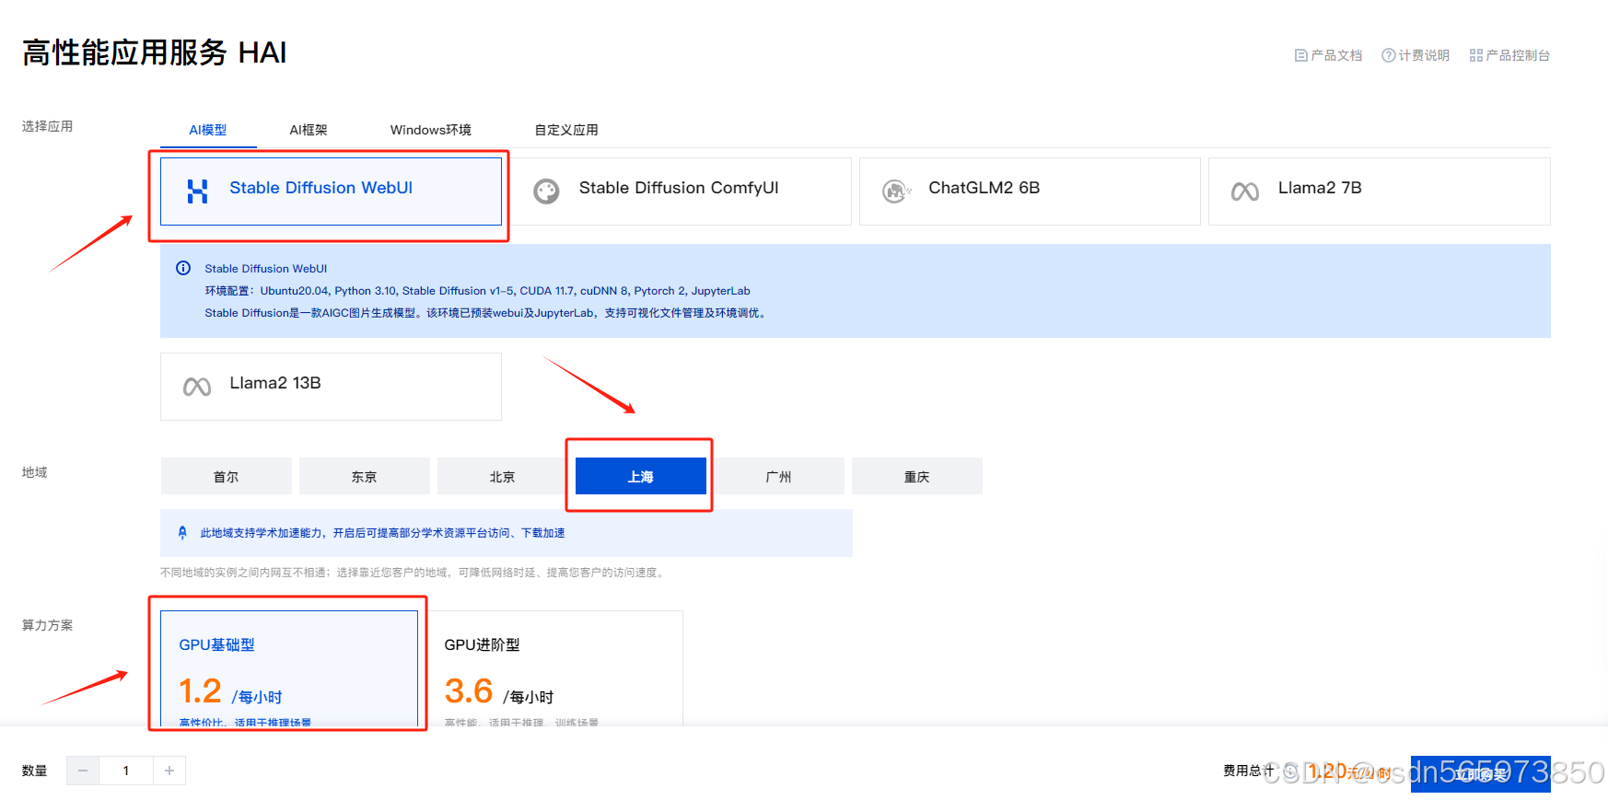Select the 上海 region
Image resolution: width=1608 pixels, height=800 pixels.
click(x=641, y=476)
